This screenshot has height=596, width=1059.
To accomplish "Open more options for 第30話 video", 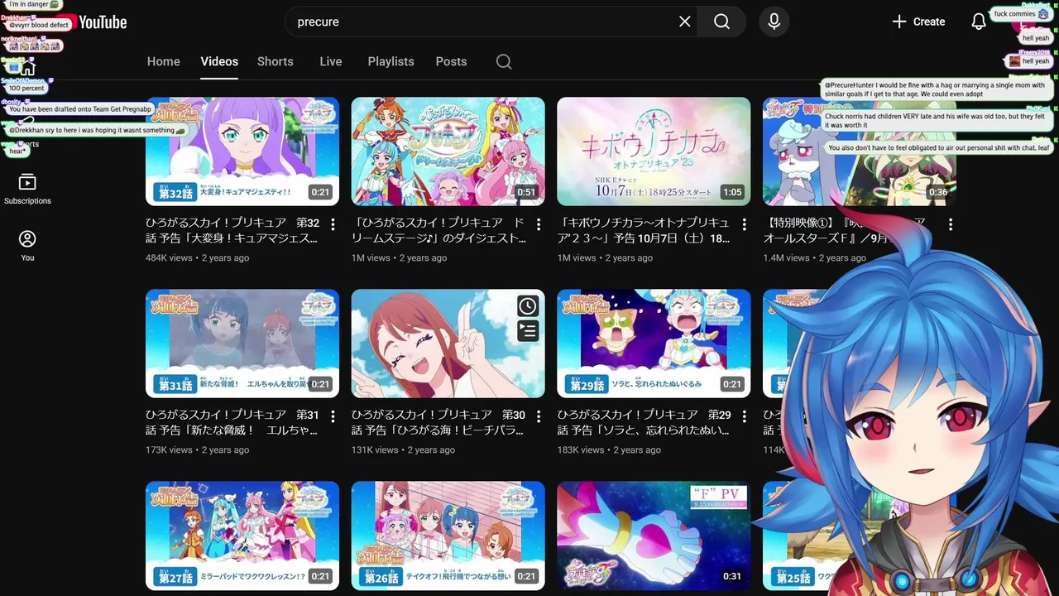I will tap(539, 416).
